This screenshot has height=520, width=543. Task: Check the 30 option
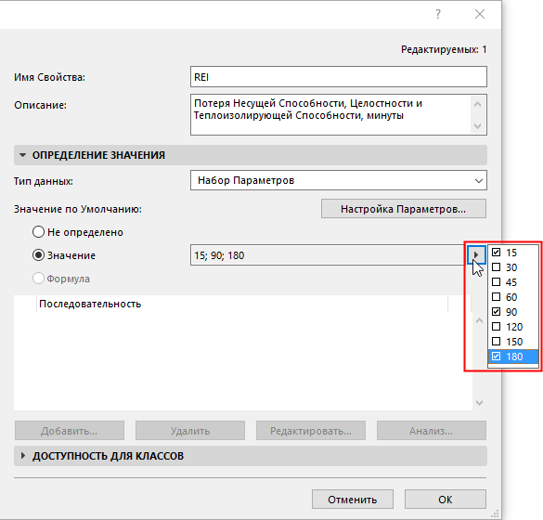pyautogui.click(x=497, y=267)
